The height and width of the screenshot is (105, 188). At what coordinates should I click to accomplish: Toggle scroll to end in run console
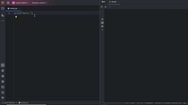tap(102, 23)
